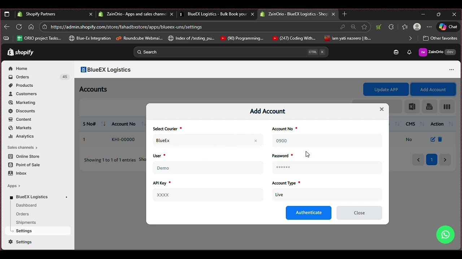Open the Select Courier dropdown

[208, 141]
